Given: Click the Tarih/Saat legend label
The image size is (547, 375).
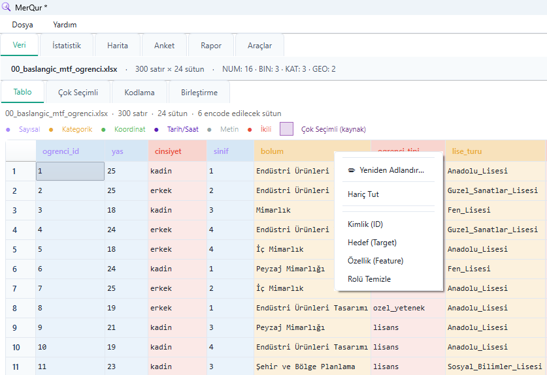Looking at the screenshot, I should tap(183, 129).
